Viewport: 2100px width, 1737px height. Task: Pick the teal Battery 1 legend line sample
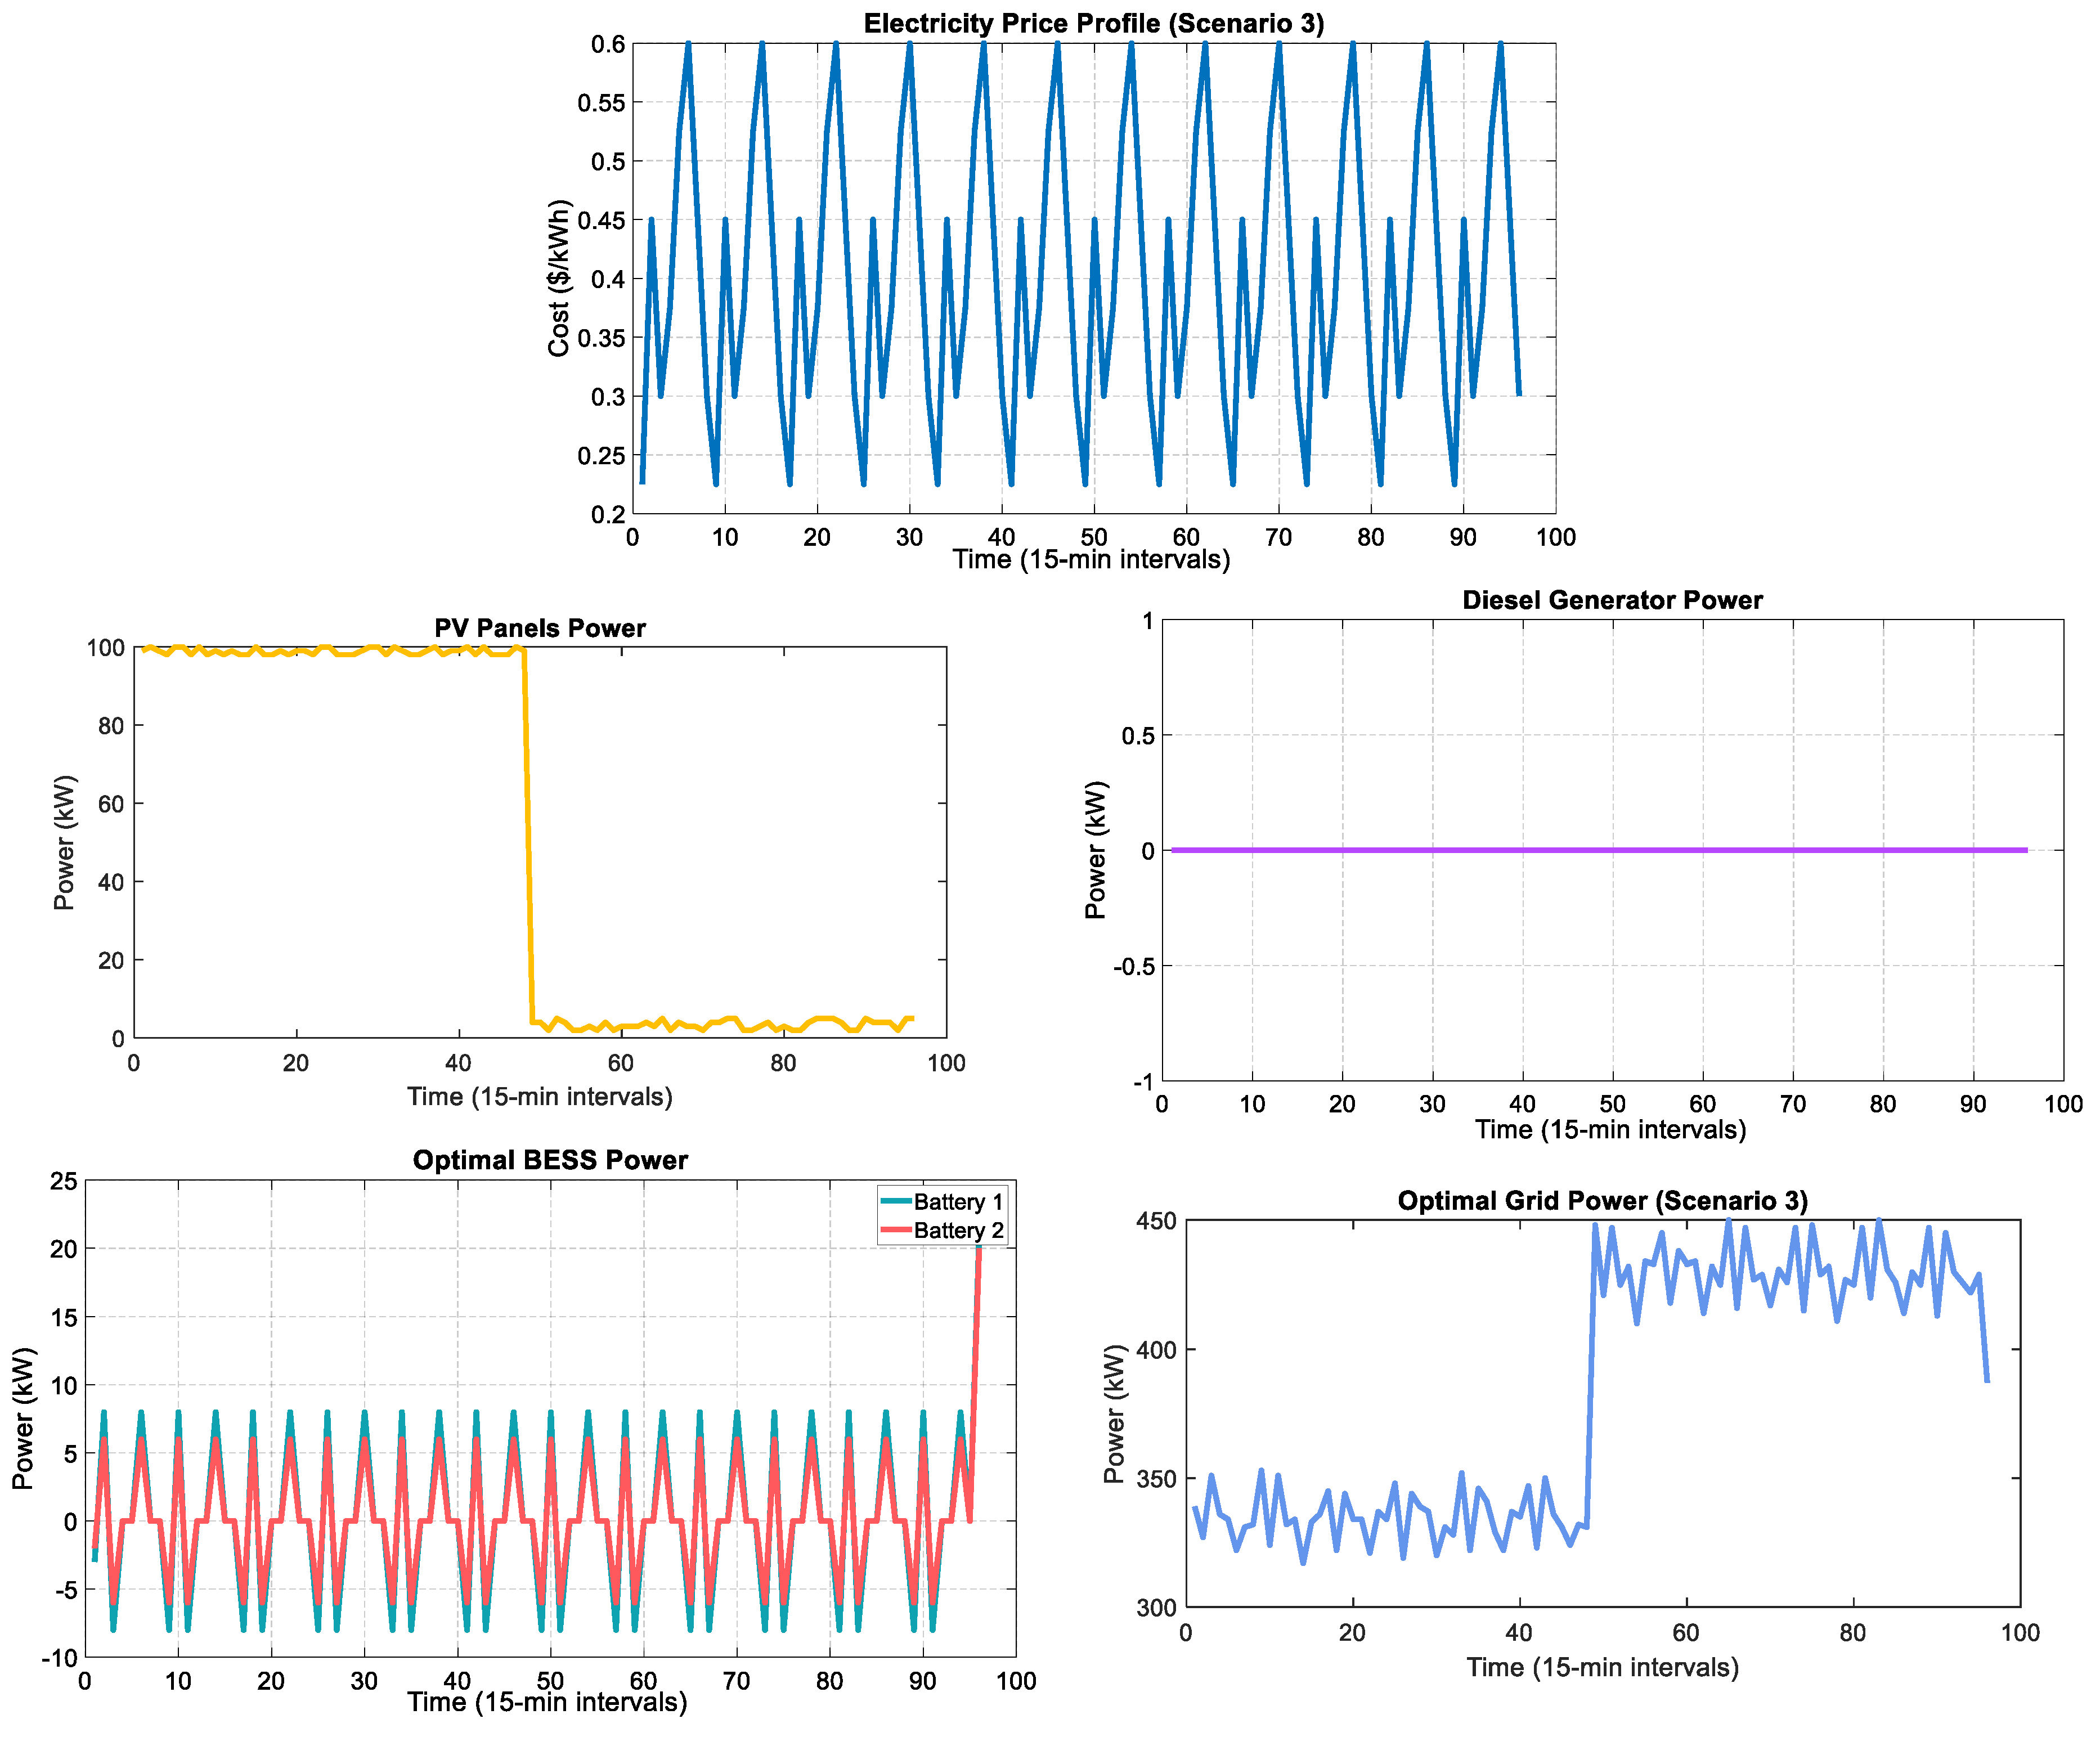(x=895, y=1201)
